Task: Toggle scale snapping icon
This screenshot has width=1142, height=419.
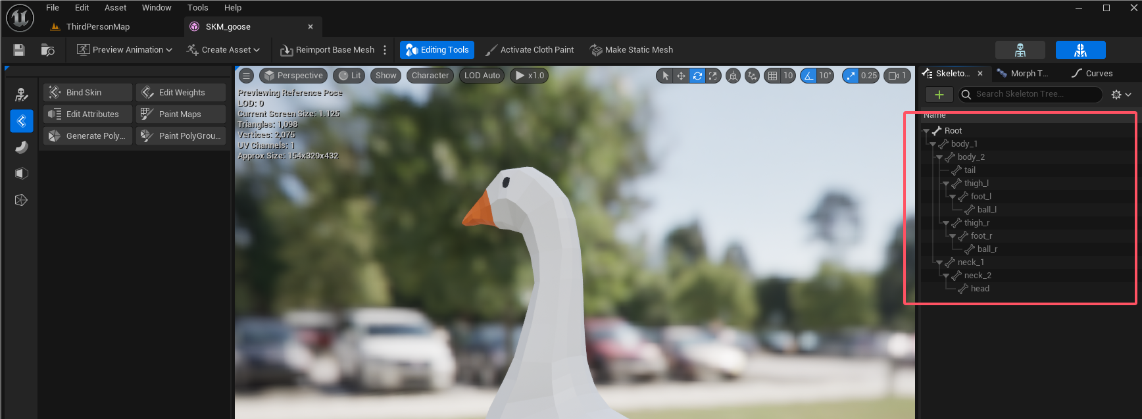Action: coord(851,76)
